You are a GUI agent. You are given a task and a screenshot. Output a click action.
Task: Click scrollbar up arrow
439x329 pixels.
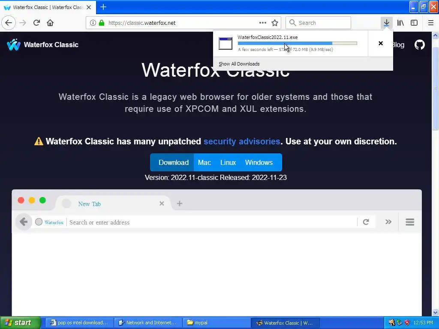click(435, 35)
